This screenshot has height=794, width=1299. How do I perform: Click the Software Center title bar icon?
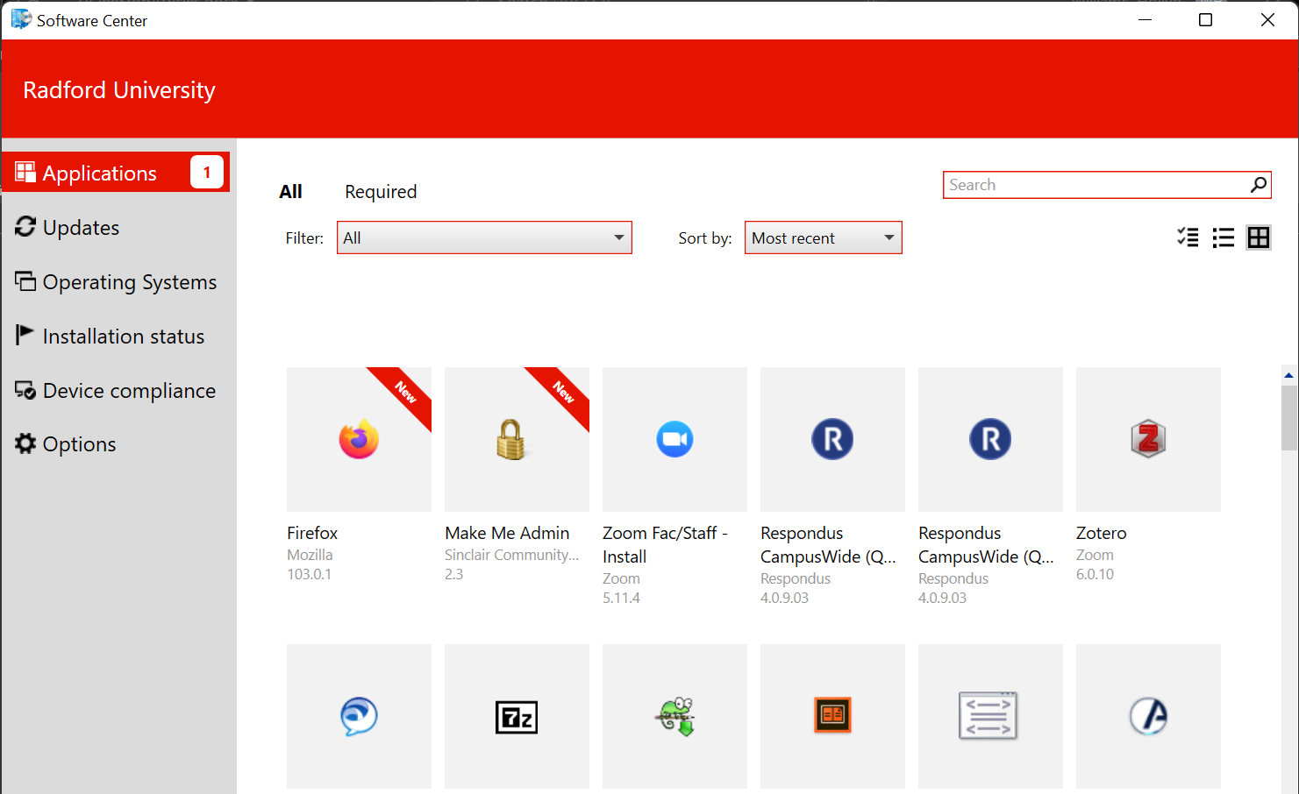21,19
